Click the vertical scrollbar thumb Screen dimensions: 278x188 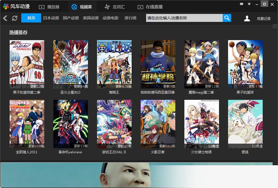pos(275,26)
